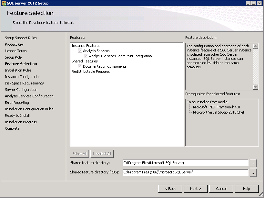Click into the Shared feature directory field
The image size is (264, 198).
point(185,163)
